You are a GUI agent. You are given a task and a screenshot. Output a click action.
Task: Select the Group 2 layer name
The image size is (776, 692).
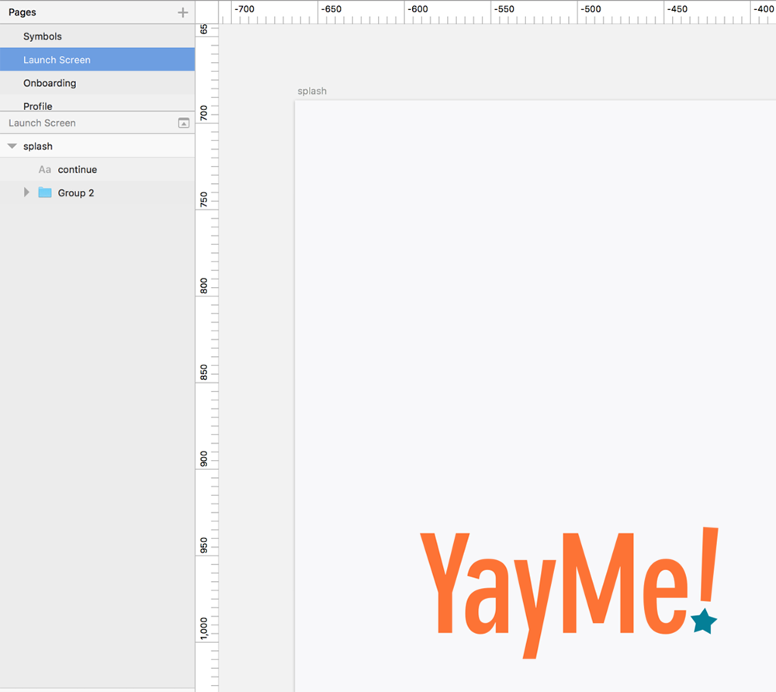76,193
